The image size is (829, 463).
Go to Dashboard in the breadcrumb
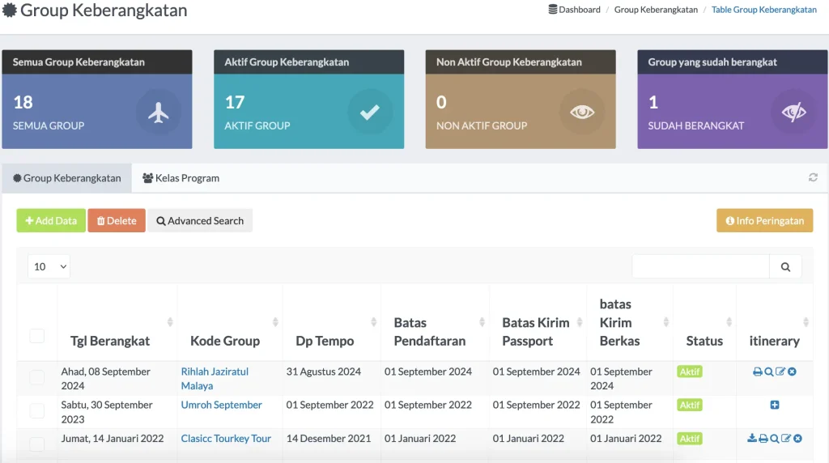click(x=579, y=10)
